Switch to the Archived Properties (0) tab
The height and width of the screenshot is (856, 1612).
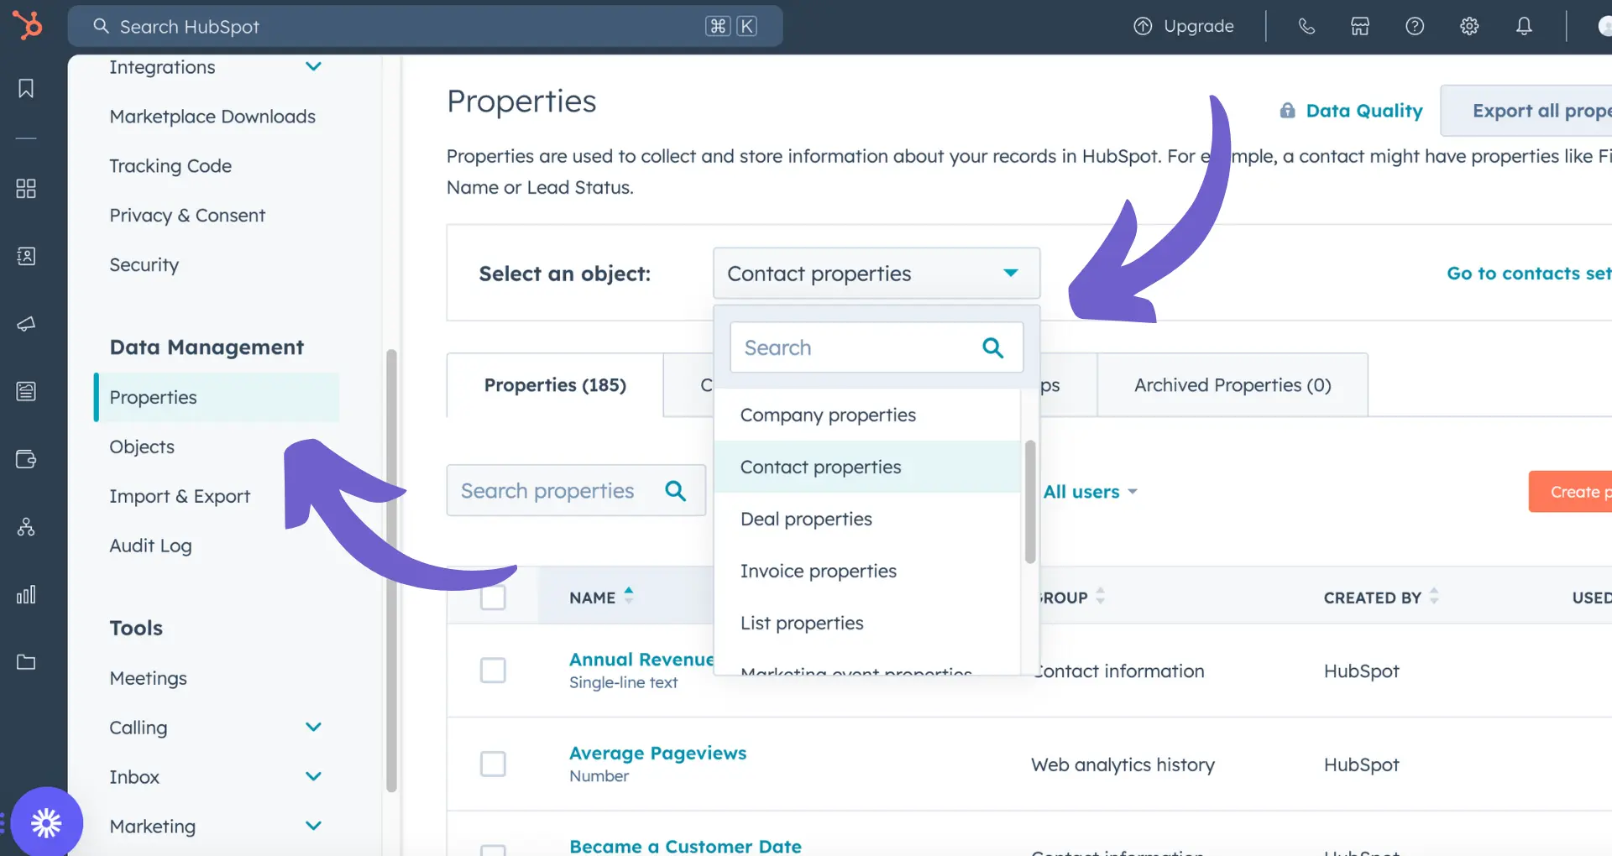(x=1233, y=385)
